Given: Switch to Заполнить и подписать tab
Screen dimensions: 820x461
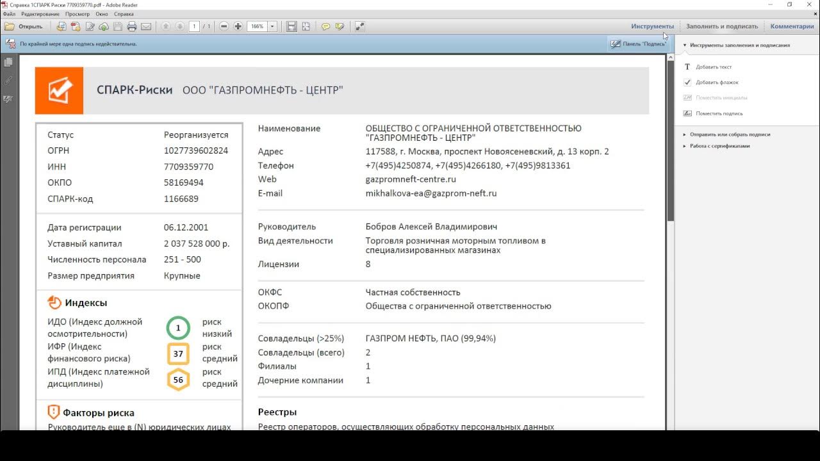Looking at the screenshot, I should (722, 26).
